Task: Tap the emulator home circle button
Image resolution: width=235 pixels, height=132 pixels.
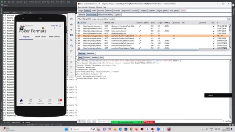Action: [x=71, y=62]
